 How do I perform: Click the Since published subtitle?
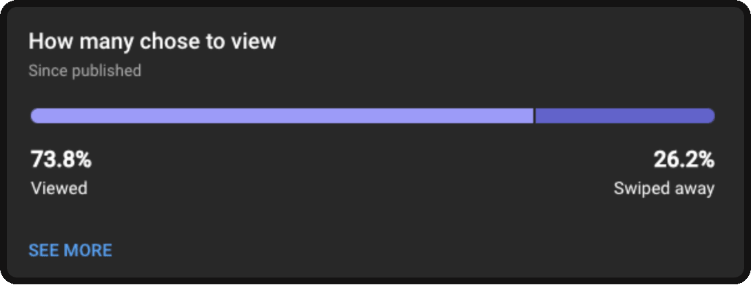tap(85, 71)
